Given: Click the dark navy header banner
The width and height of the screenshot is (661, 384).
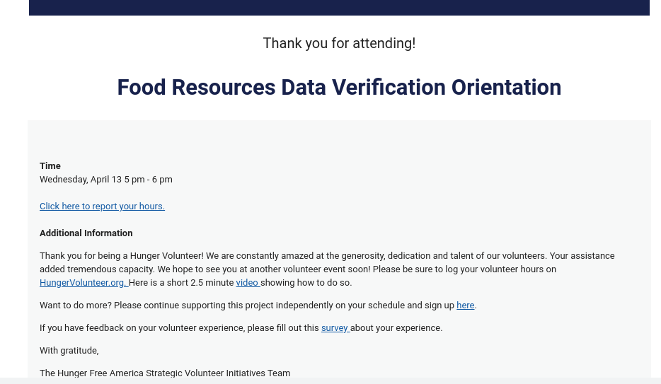Looking at the screenshot, I should click(340, 8).
